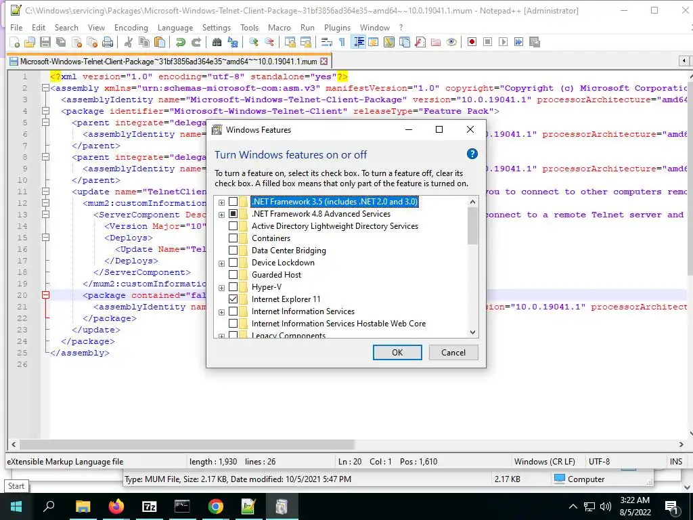Select the Telnet-Client-Package .mum file tab
The image size is (693, 520).
[x=168, y=61]
